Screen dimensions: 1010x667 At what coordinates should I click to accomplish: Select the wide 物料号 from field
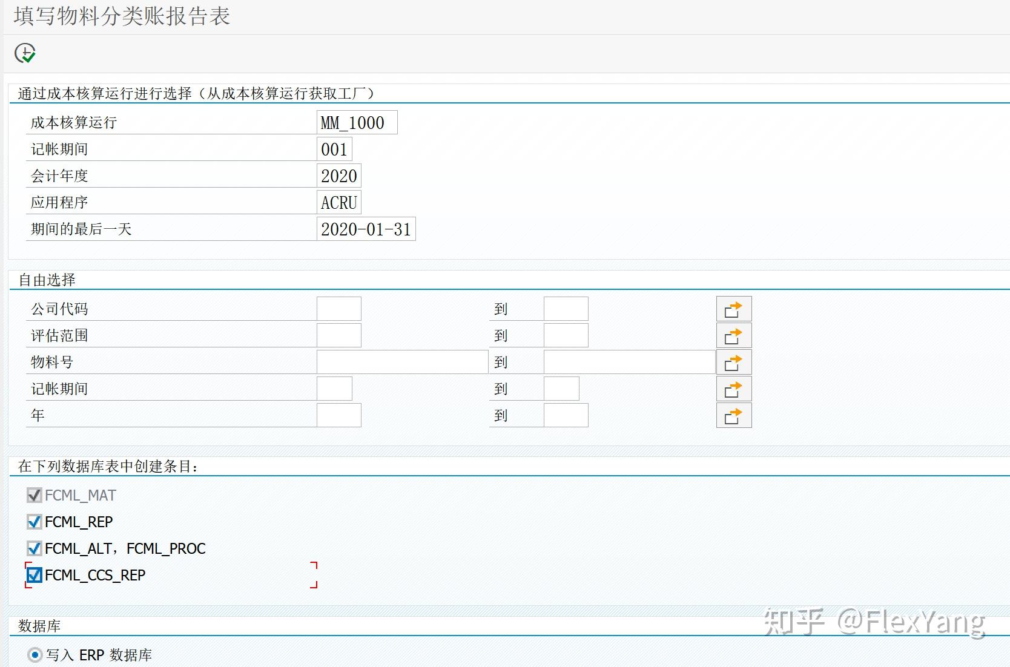(x=401, y=361)
